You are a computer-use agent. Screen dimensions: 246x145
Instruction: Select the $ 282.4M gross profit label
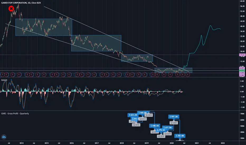click(180, 136)
